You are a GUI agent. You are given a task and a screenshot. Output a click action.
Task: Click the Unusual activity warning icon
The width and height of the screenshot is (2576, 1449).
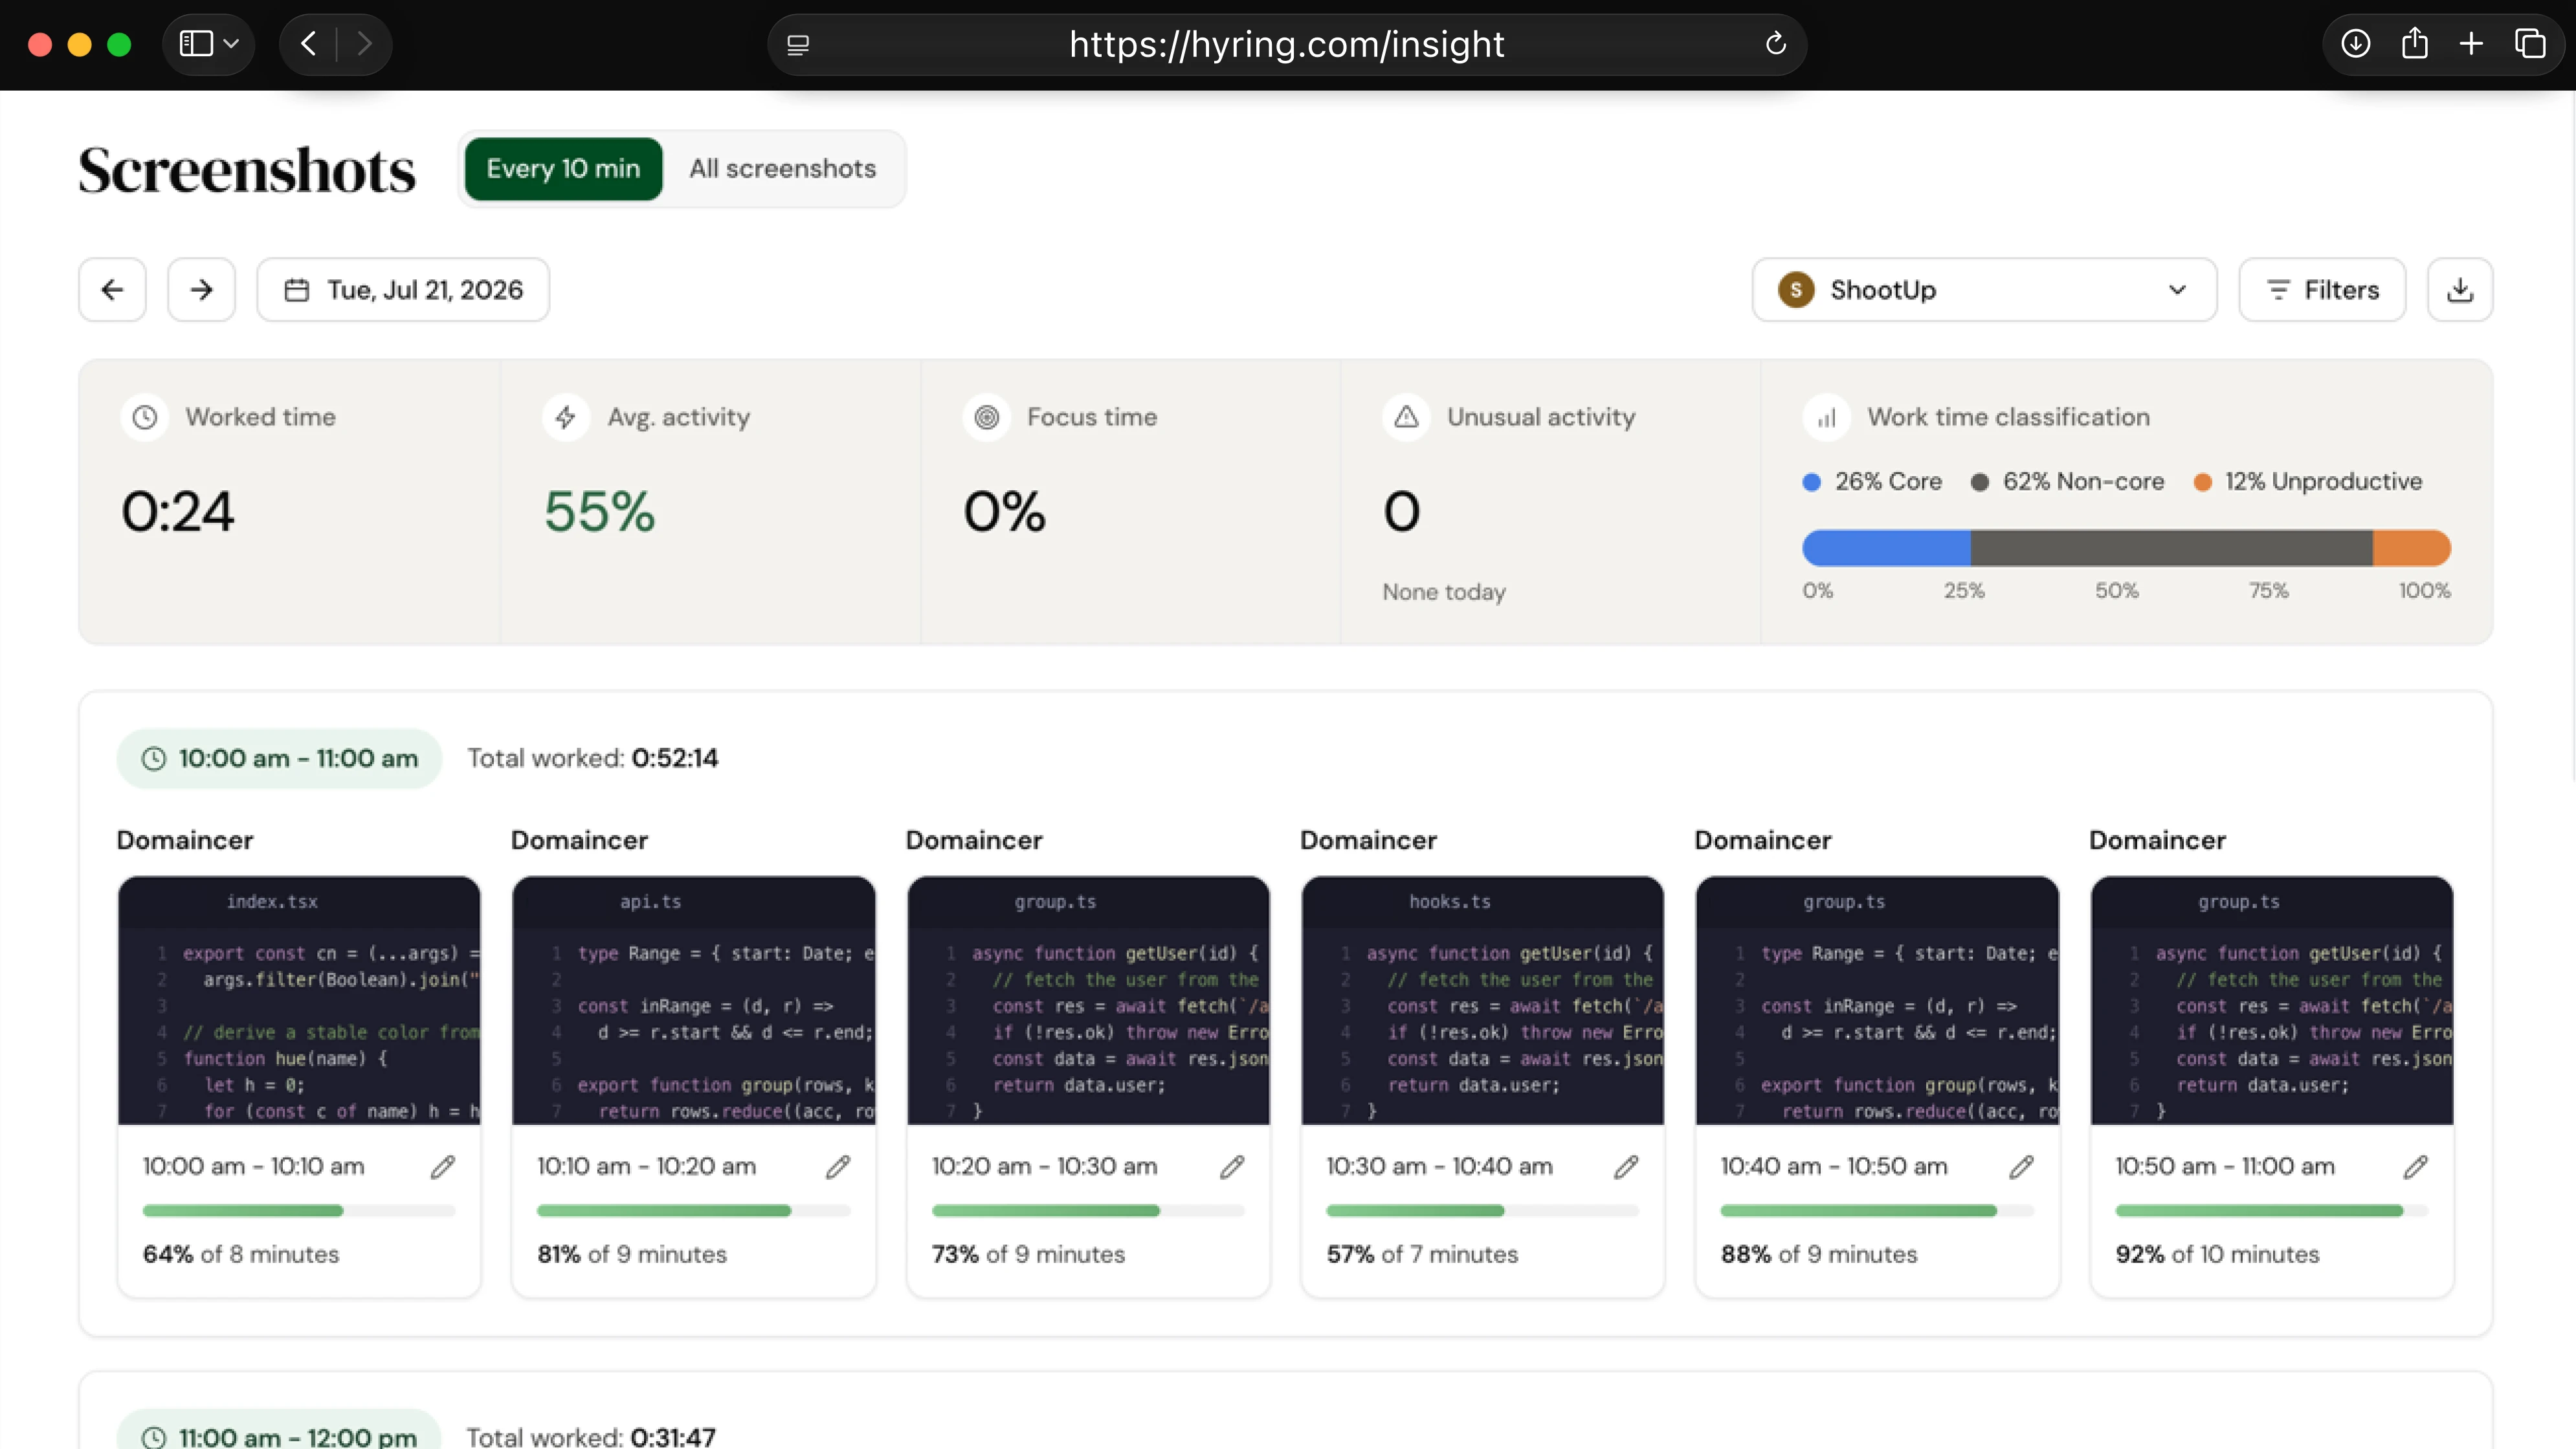pyautogui.click(x=1407, y=417)
